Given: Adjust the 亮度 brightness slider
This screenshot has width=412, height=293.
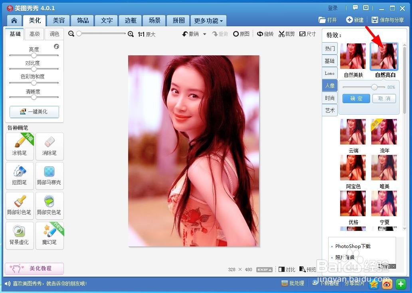Looking at the screenshot, I should tap(34, 55).
